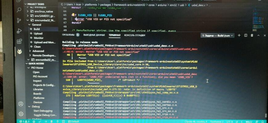Click PlatformIO Serial Monitor plug icon in status bar

58,121
